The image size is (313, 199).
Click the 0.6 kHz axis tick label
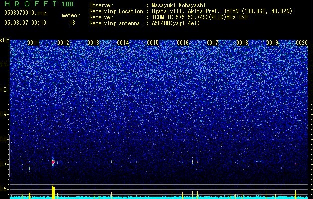[4, 189]
